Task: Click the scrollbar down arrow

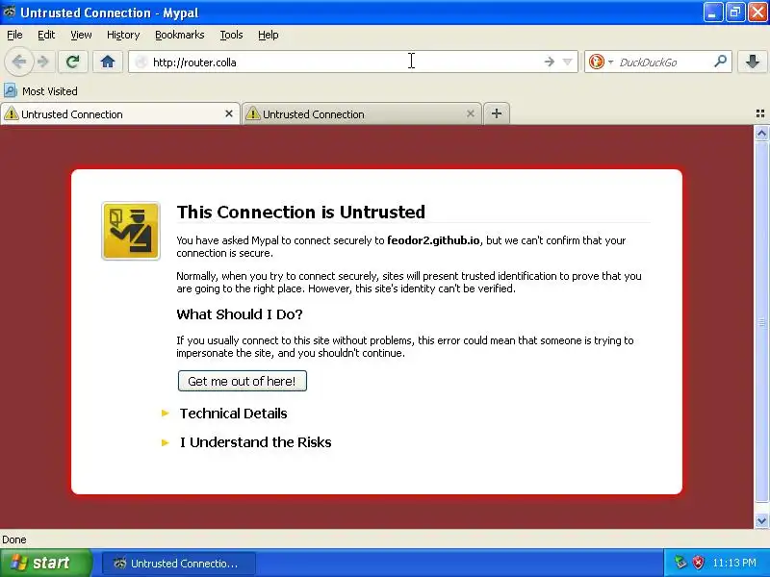Action: pyautogui.click(x=761, y=521)
